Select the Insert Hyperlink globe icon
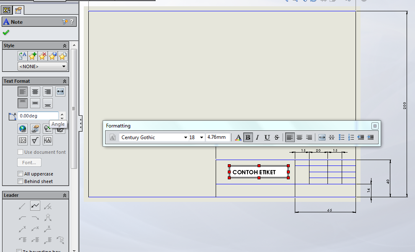This screenshot has width=415, height=252. click(x=22, y=129)
